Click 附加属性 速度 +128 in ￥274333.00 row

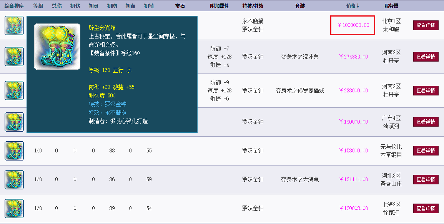point(220,57)
